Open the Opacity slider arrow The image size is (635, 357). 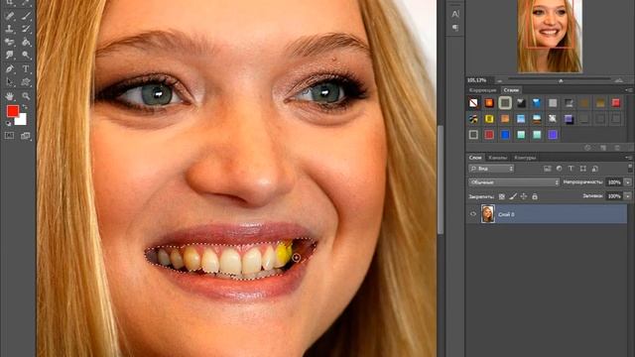pos(628,182)
